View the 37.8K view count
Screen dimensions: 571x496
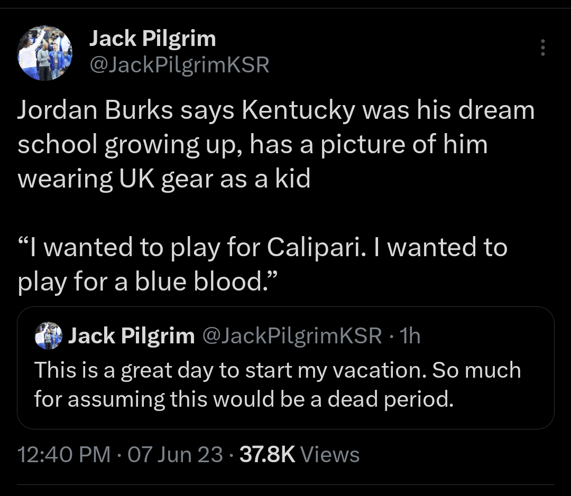pyautogui.click(x=267, y=455)
